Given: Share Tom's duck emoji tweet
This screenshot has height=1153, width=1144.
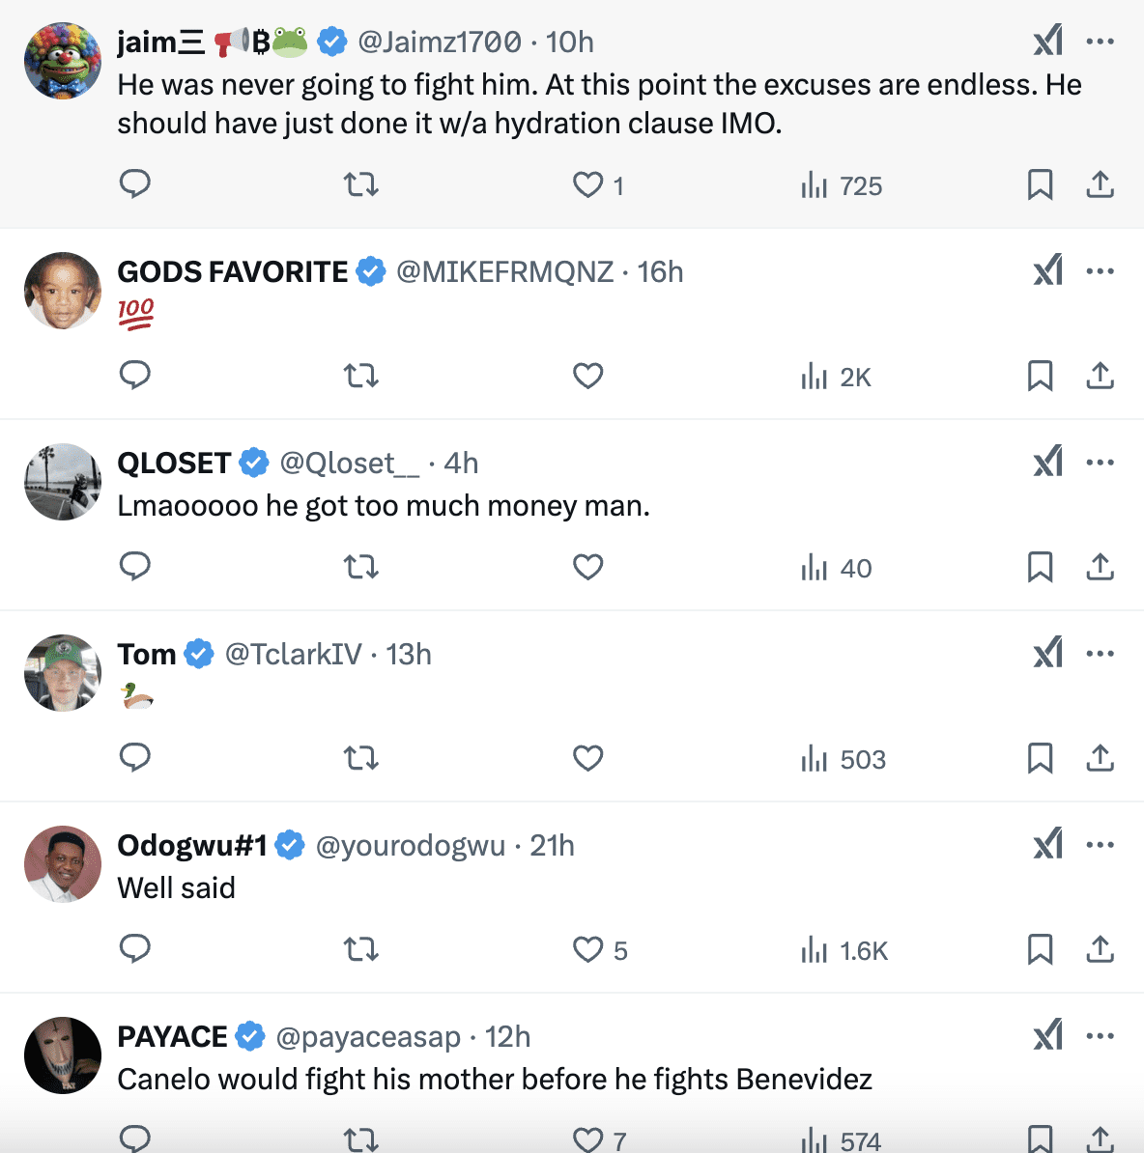Looking at the screenshot, I should click(1100, 757).
